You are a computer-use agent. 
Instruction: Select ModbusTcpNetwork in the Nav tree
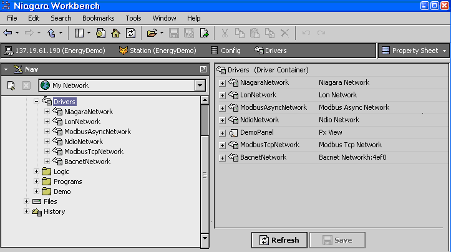[94, 152]
